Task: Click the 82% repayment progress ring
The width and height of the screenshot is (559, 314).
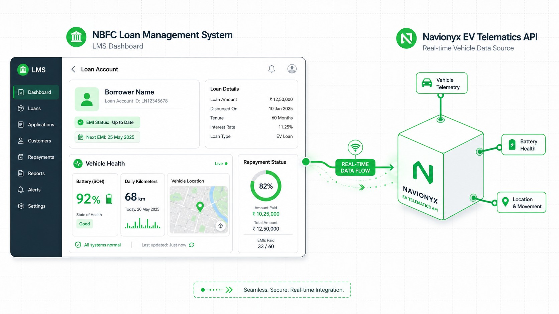Action: [x=266, y=186]
